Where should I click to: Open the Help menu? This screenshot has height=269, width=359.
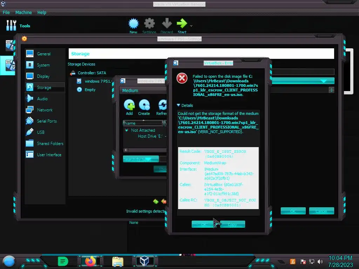42,12
